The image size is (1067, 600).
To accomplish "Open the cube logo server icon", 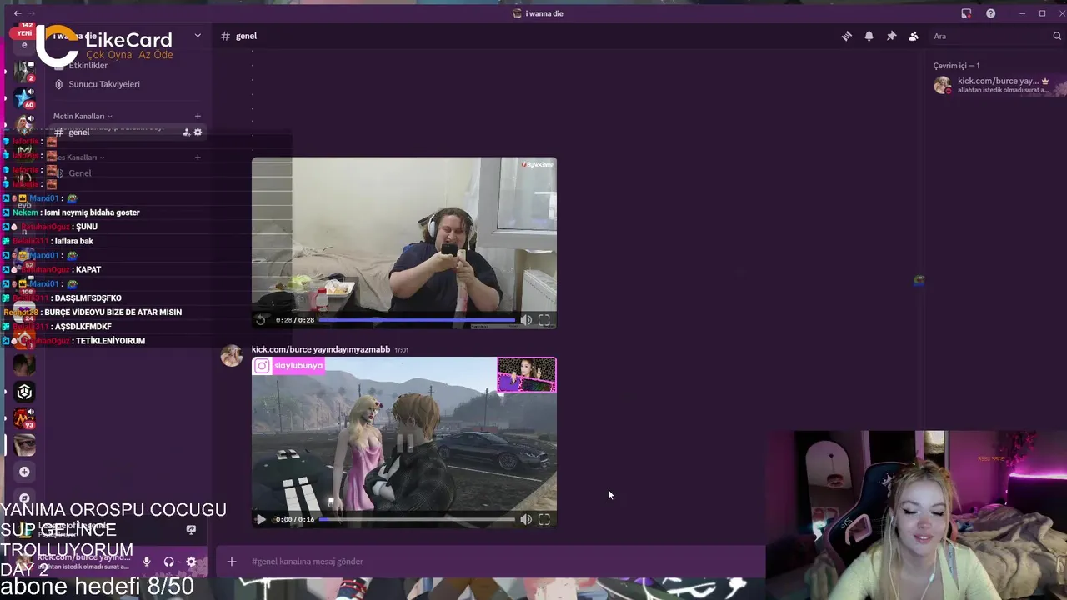I will coord(24,392).
